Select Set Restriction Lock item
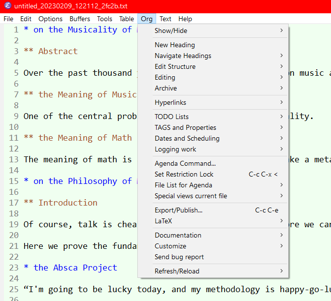This screenshot has width=331, height=301. [184, 174]
